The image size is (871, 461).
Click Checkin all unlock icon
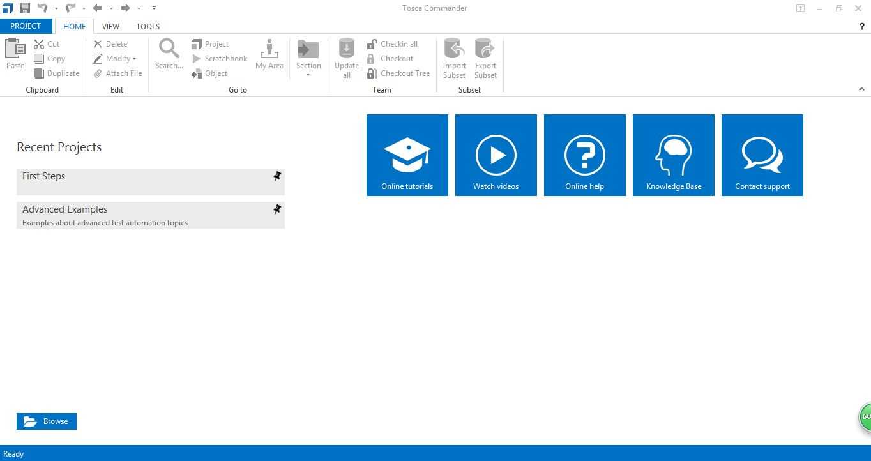(372, 44)
